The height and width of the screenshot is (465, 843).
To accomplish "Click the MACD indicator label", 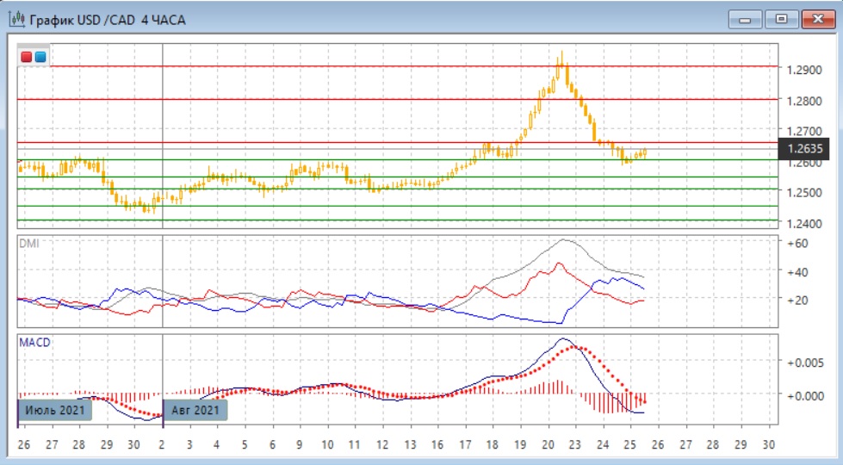I will pos(35,342).
